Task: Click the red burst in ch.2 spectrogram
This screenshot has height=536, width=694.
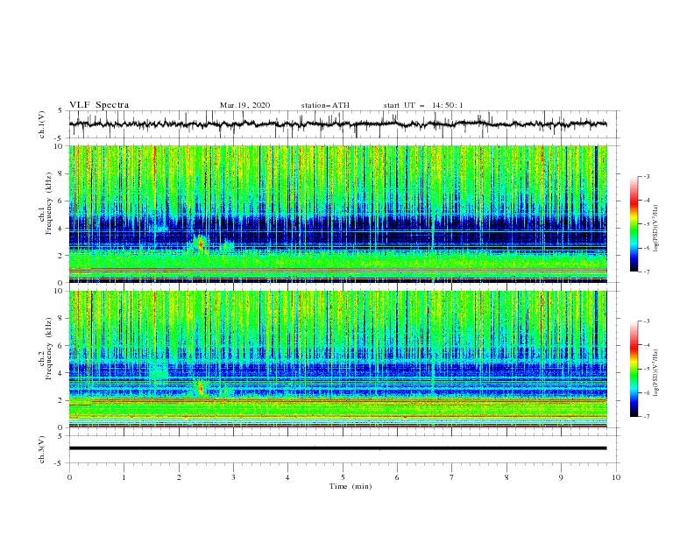Action: [x=201, y=389]
